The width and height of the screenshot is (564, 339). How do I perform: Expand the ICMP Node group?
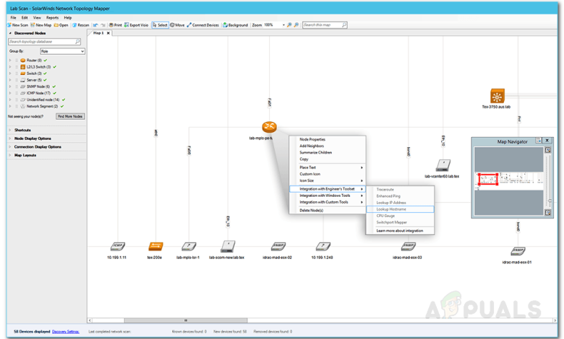click(x=10, y=93)
